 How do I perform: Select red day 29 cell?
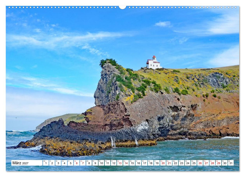click(x=219, y=163)
